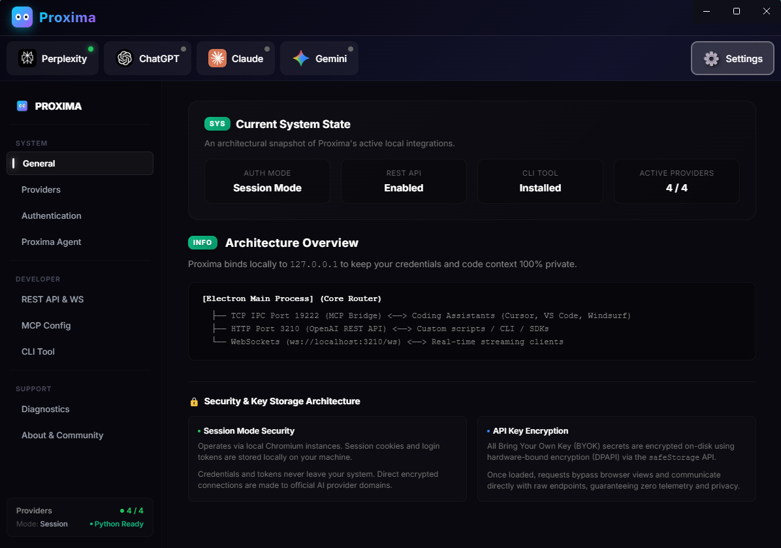
Task: Click the yellow padlock security icon
Action: pyautogui.click(x=194, y=402)
